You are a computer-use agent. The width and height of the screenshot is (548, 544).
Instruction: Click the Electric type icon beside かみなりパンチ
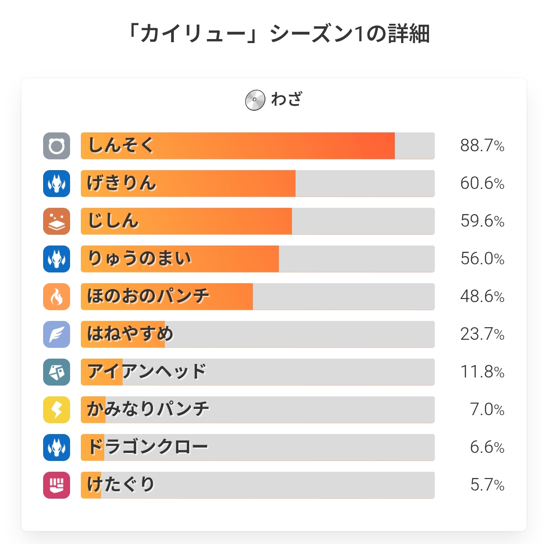pos(57,410)
